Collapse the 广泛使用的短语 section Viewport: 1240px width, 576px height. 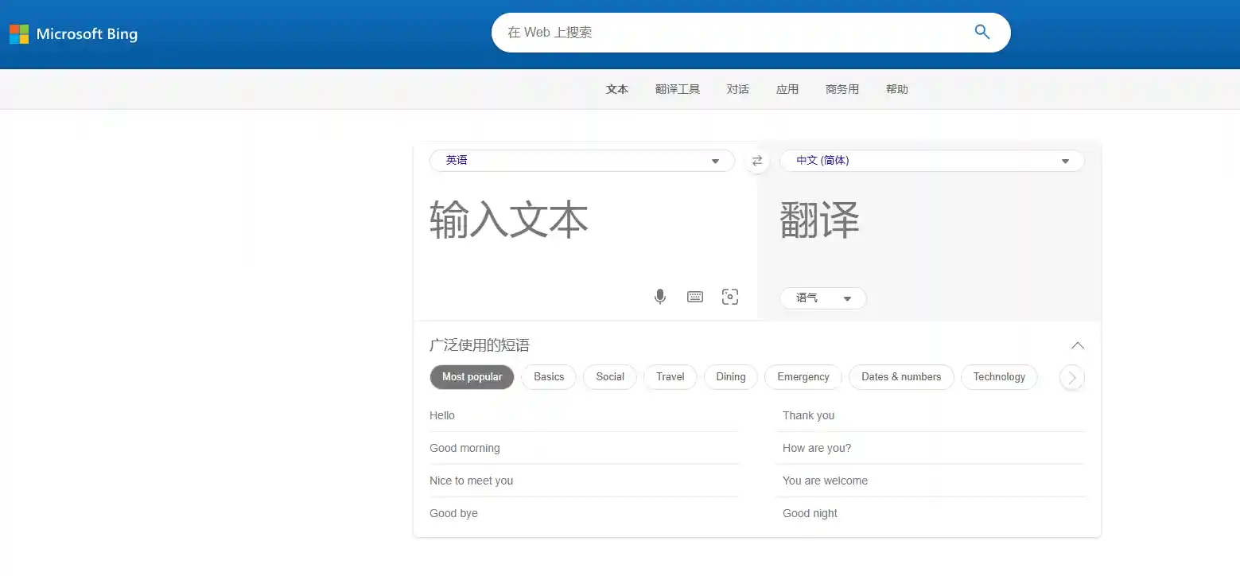tap(1077, 345)
